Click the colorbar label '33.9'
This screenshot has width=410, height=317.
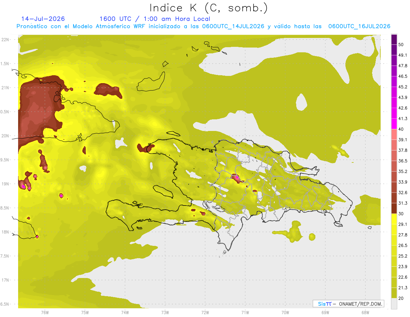coord(403,182)
